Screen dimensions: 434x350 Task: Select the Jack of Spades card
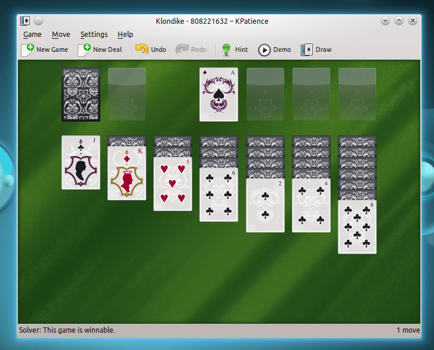pyautogui.click(x=81, y=162)
